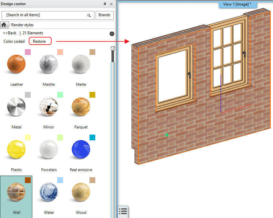Pin the Design center panel
Viewport: 273px width, 218px height.
105,4
